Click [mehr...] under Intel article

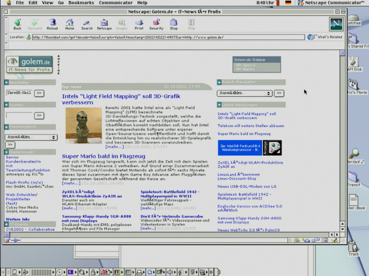[x=114, y=147]
